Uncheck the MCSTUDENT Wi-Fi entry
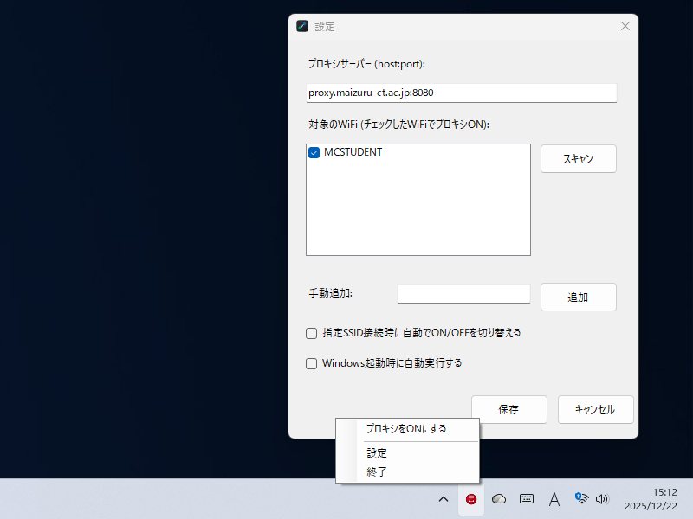The width and height of the screenshot is (693, 519). 314,152
